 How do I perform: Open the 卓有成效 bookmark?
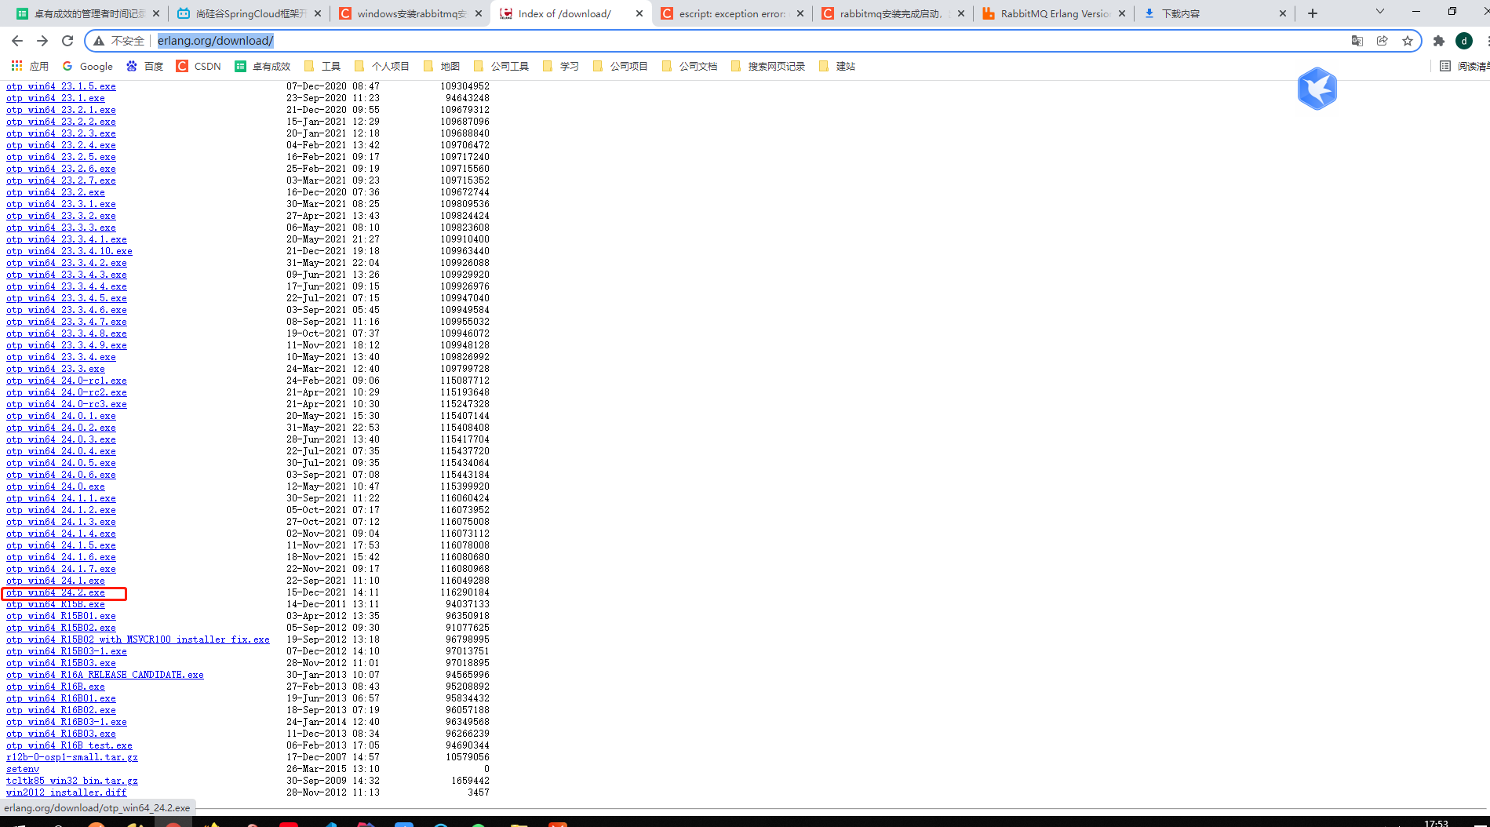263,67
